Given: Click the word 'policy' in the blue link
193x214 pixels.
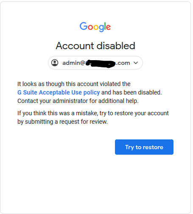Looking at the screenshot, I should [92, 93].
